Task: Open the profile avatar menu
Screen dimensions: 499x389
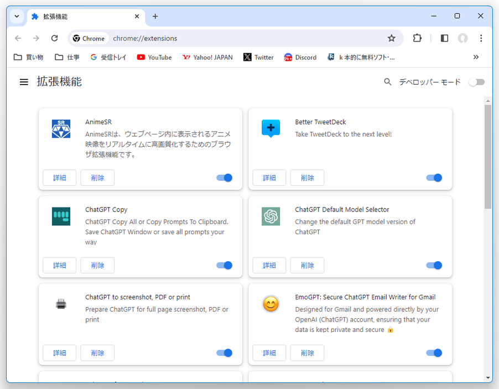Action: (x=462, y=38)
